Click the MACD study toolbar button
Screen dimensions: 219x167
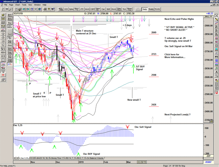(87, 9)
